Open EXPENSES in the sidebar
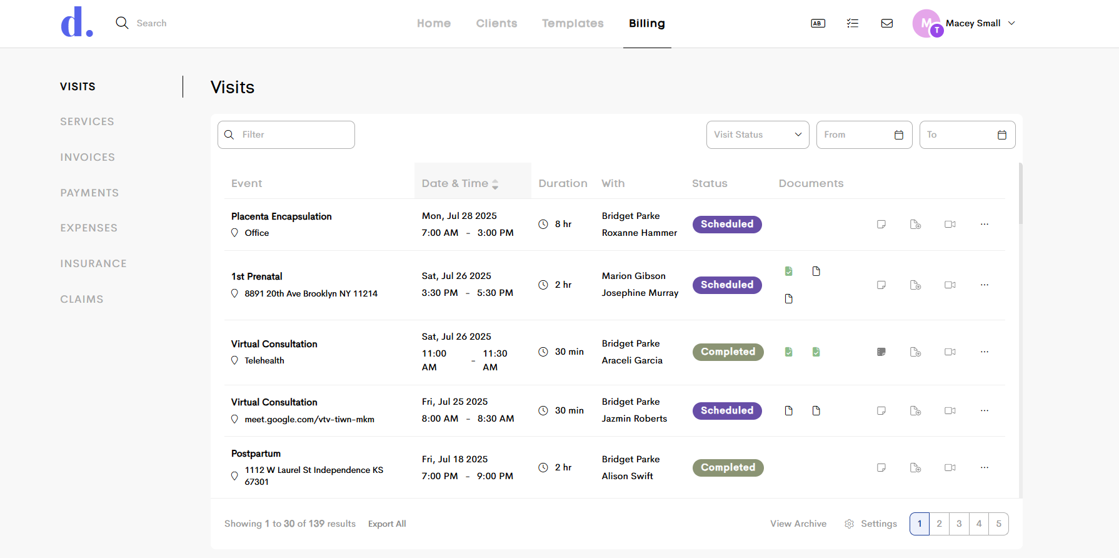The width and height of the screenshot is (1119, 558). point(89,228)
